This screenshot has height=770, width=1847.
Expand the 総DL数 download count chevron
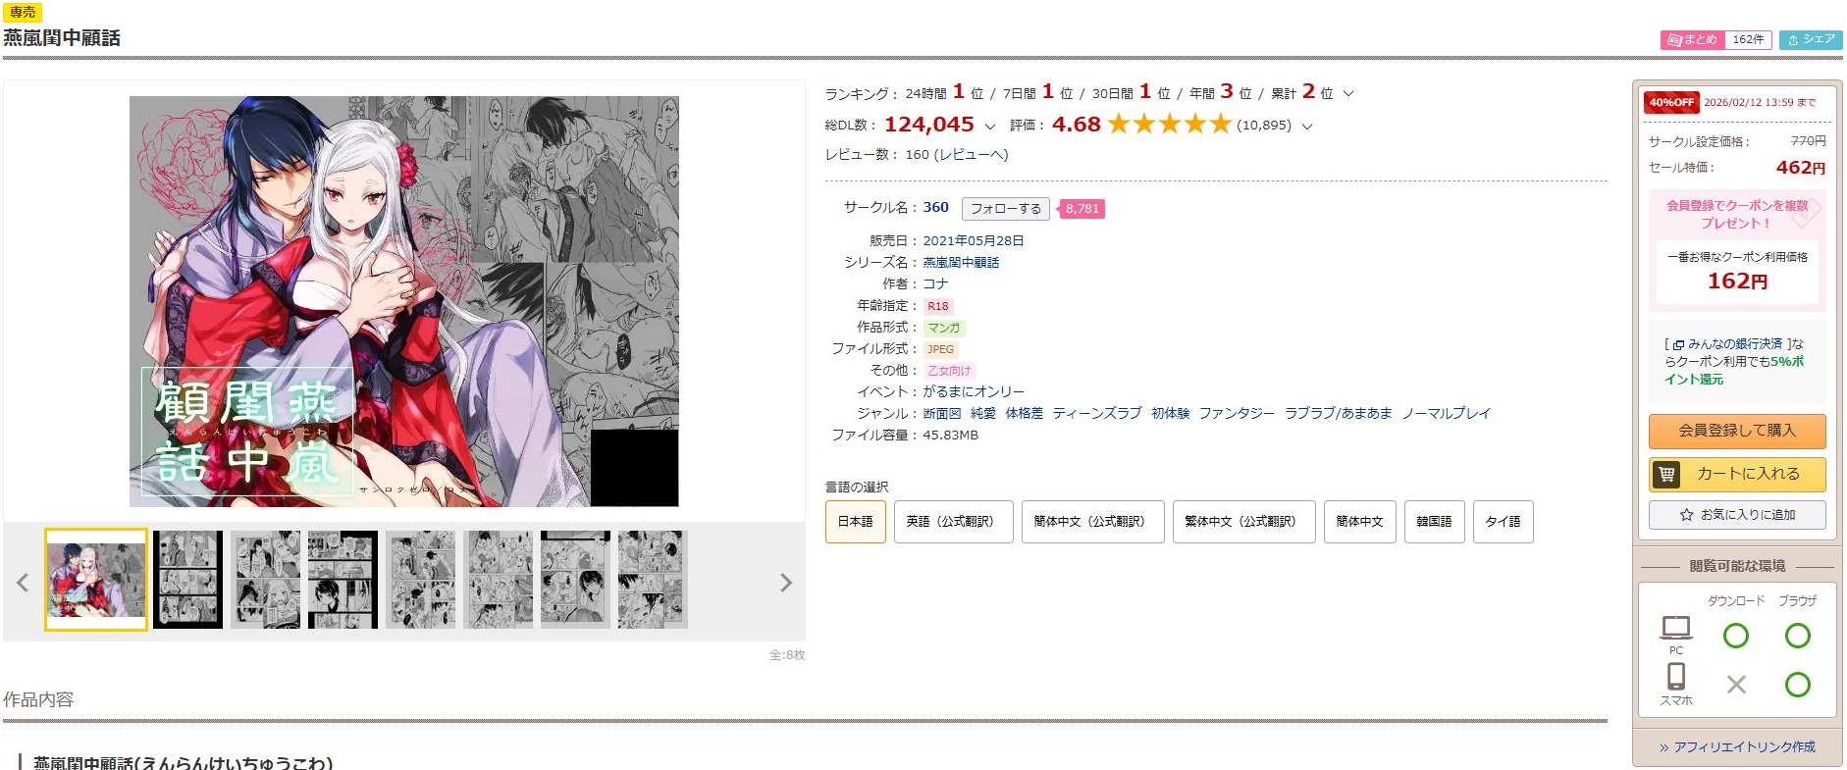point(989,127)
